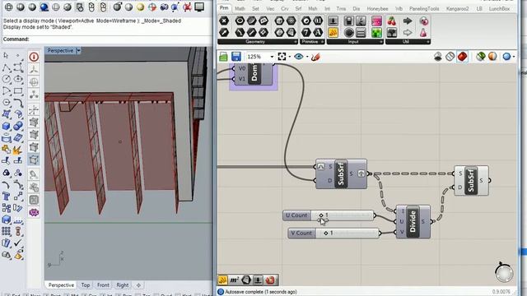Click the red circle info icon
The width and height of the screenshot is (527, 296).
(34, 57)
